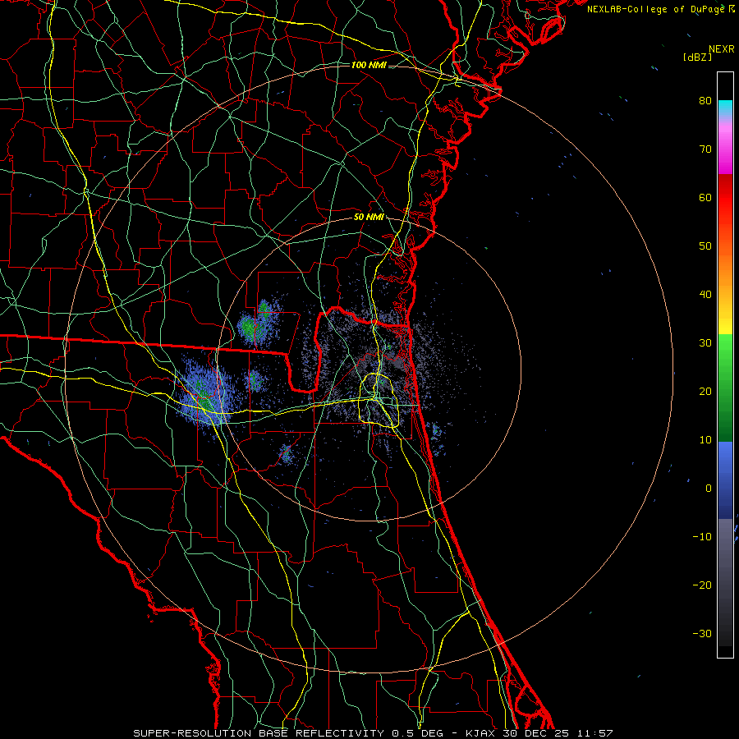739x739 pixels.
Task: Click the "NEXR" label above the color scale
Action: (722, 49)
